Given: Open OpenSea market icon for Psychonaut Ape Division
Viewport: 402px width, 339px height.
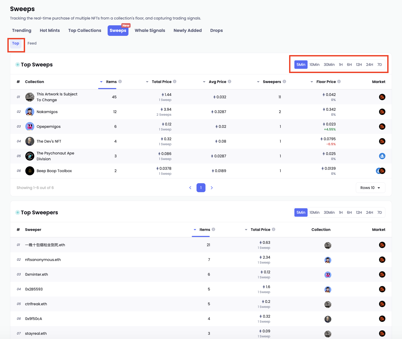Looking at the screenshot, I should click(382, 156).
